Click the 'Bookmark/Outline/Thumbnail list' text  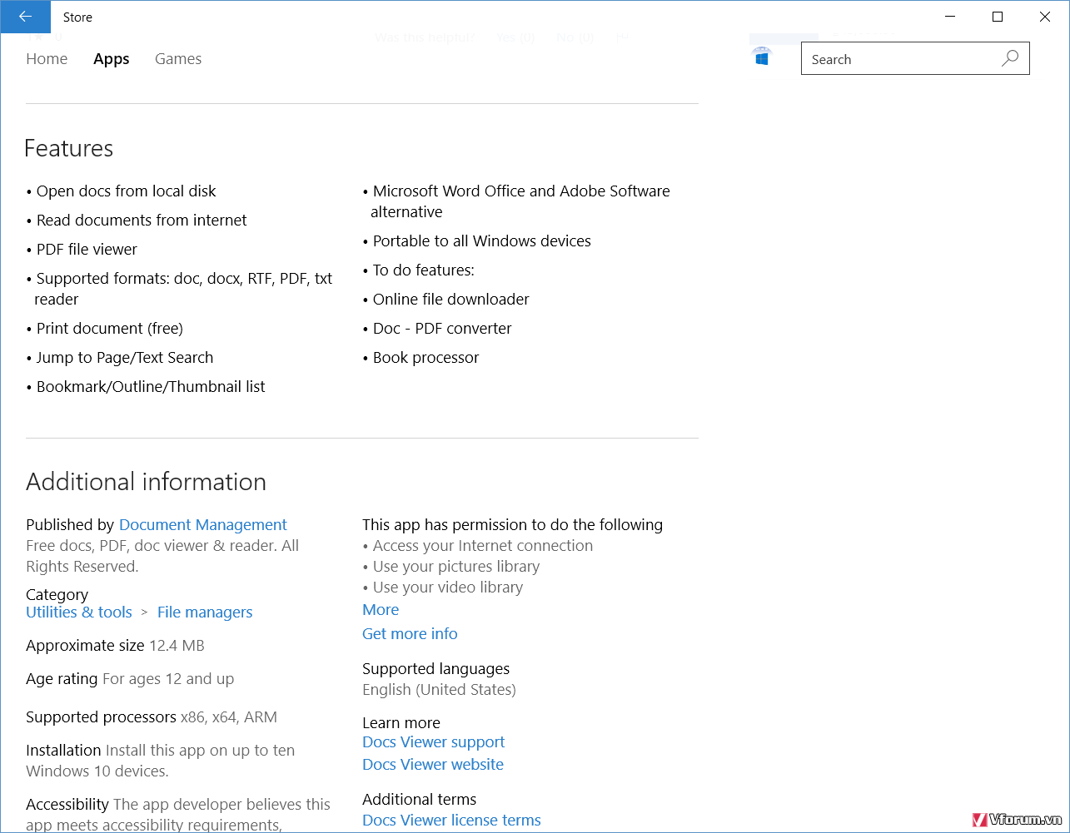click(151, 387)
